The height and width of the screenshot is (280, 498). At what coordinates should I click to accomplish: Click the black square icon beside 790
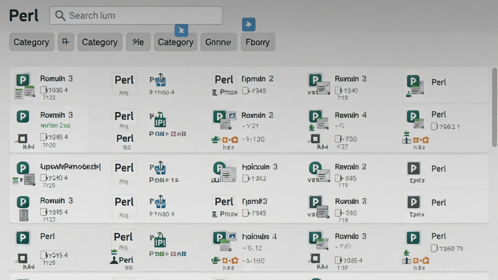(x=315, y=139)
